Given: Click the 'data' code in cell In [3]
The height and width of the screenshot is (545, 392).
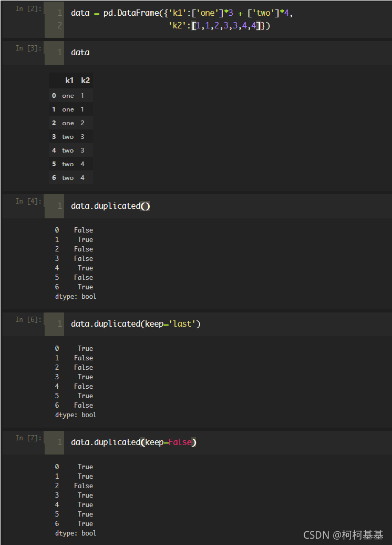Looking at the screenshot, I should point(80,53).
